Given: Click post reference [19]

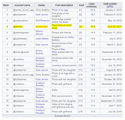Looking at the screenshot, I should (x=81, y=112).
